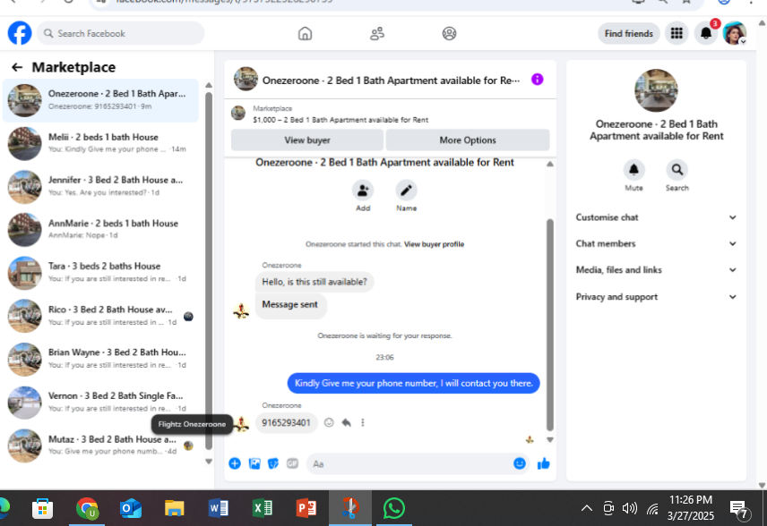Screen dimensions: 767x526
Task: Reply to the 9165293401 message
Action: tap(347, 422)
